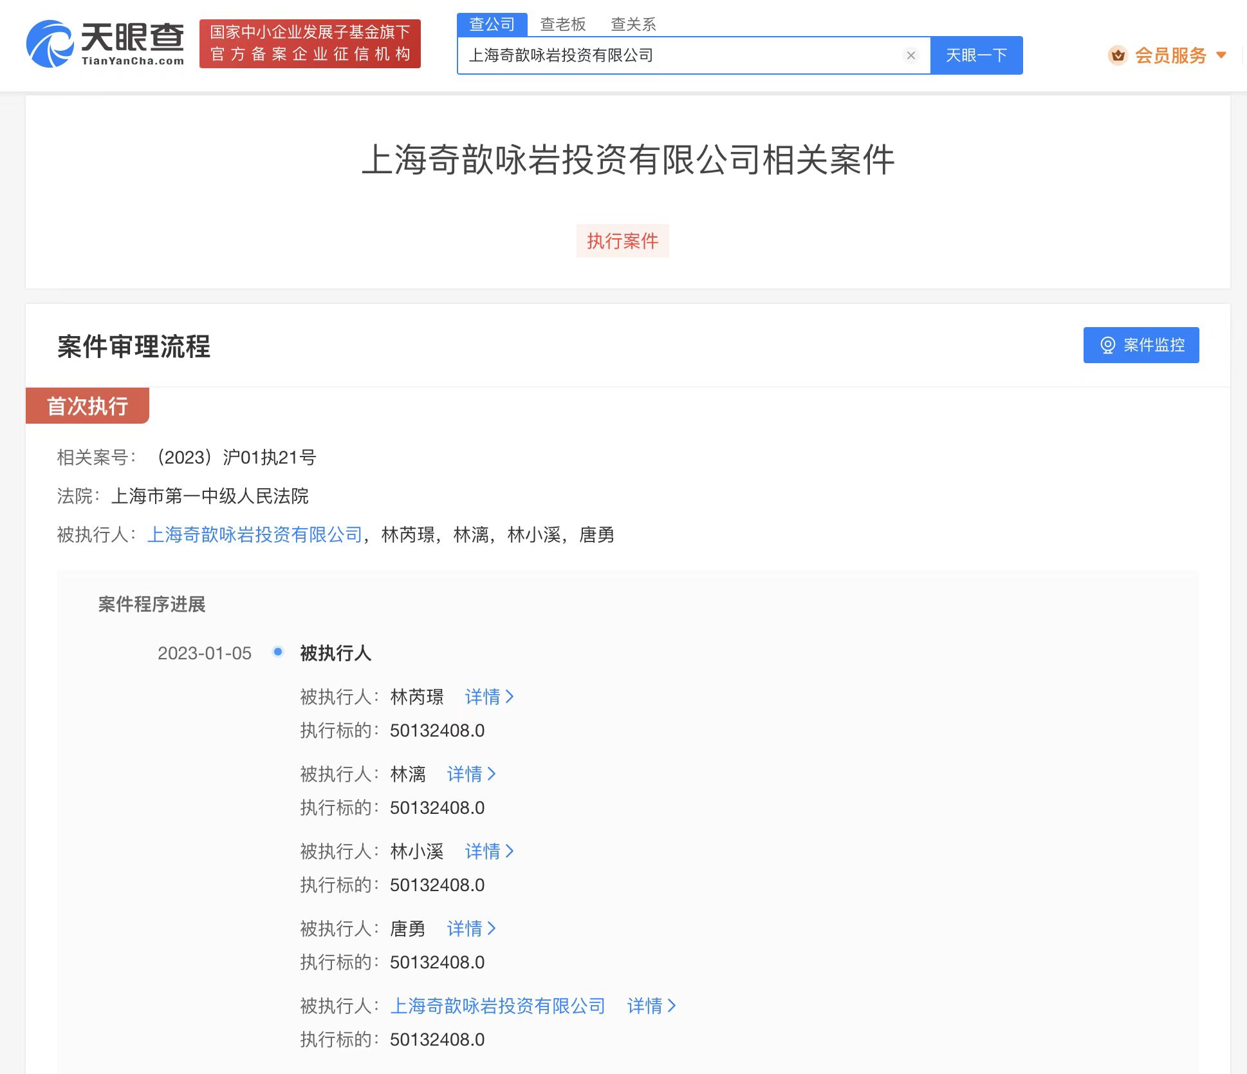Click the date 2023-01-05
Viewport: 1247px width, 1074px height.
(205, 653)
